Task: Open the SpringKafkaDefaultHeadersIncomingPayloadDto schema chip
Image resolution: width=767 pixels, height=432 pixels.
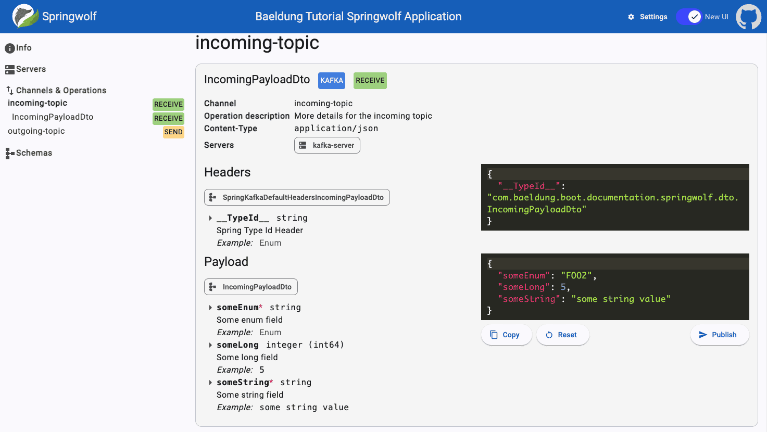Action: [x=297, y=197]
